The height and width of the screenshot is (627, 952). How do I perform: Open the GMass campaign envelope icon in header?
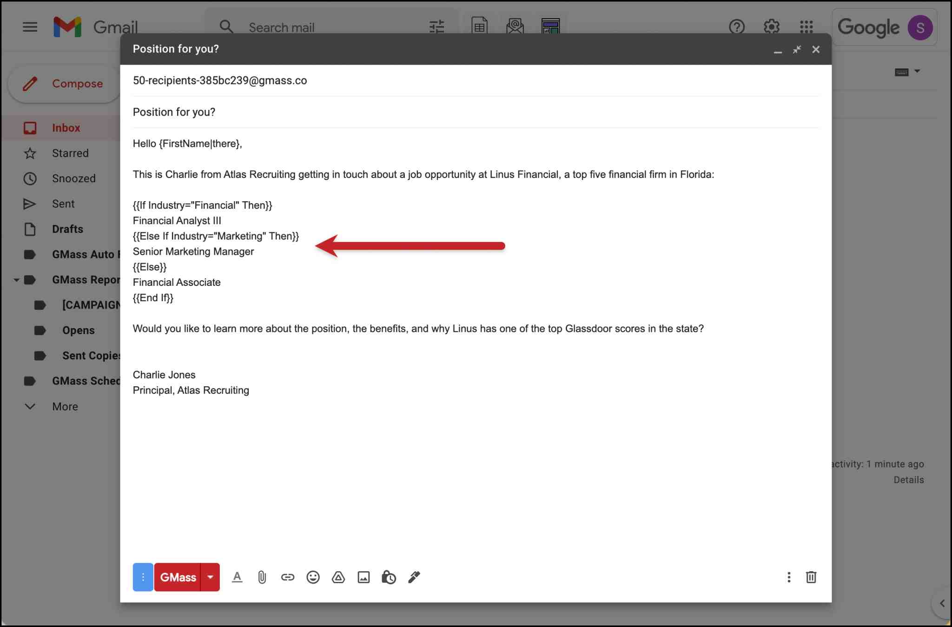point(515,27)
